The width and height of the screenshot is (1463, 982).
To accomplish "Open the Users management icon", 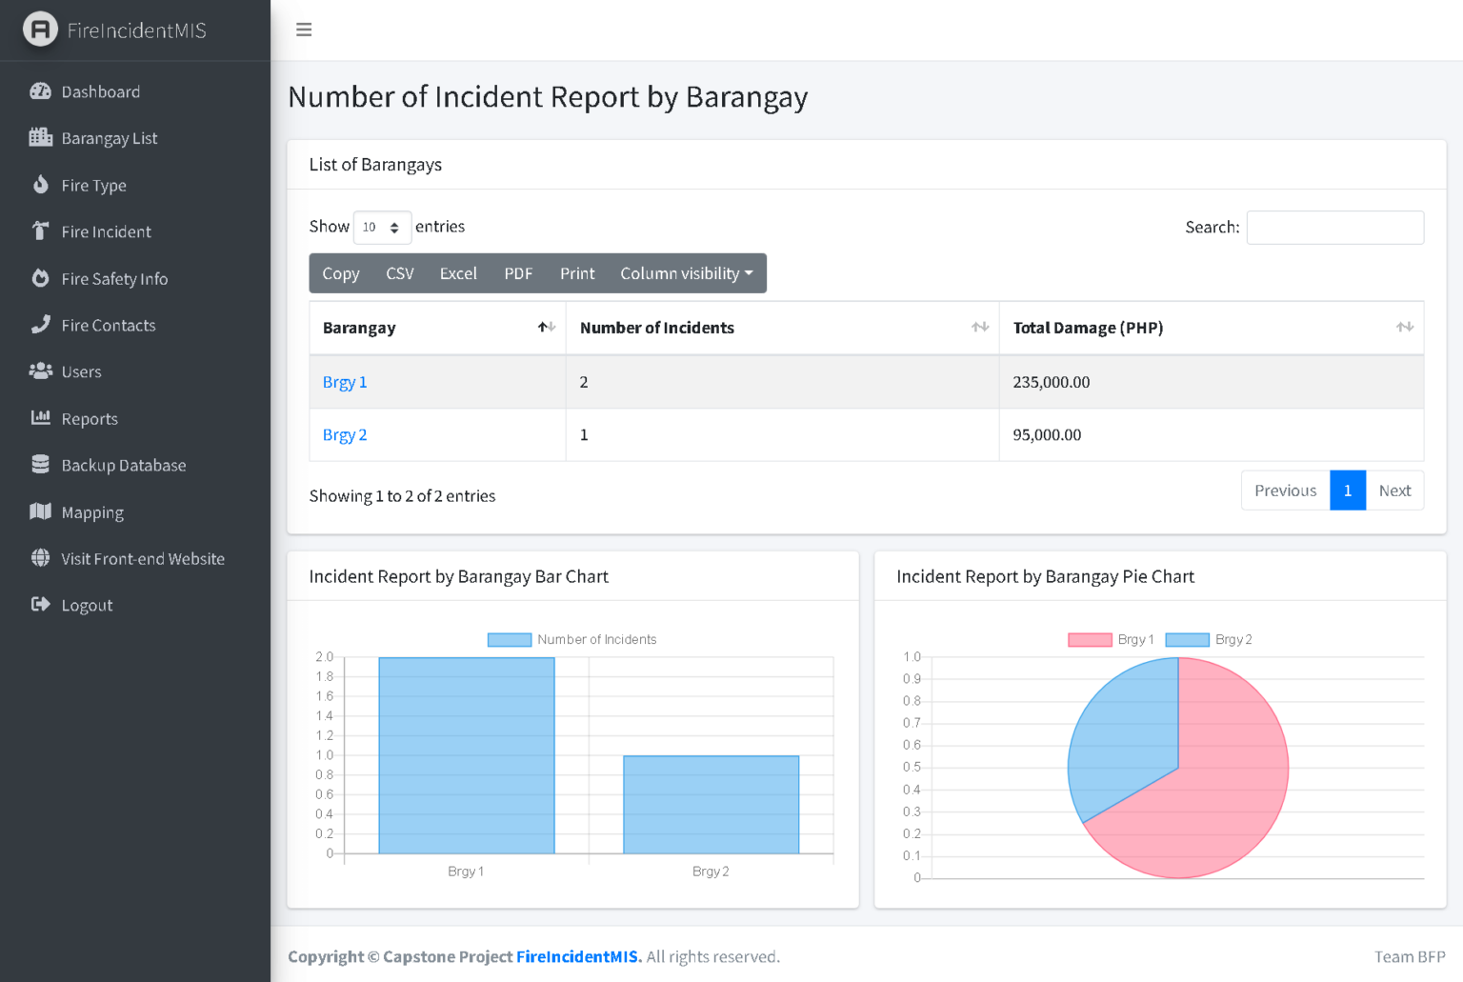I will point(42,371).
